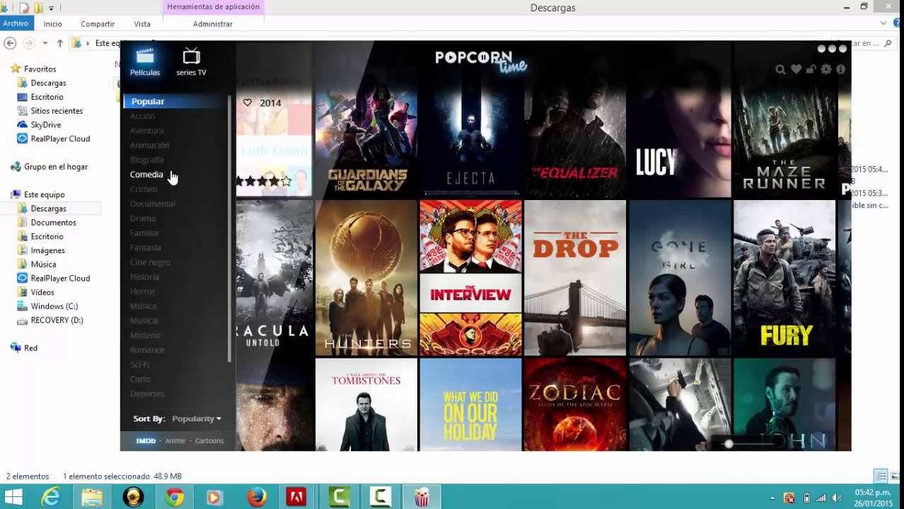Launch Internet Explorer from the taskbar
Image resolution: width=904 pixels, height=509 pixels.
click(x=51, y=497)
